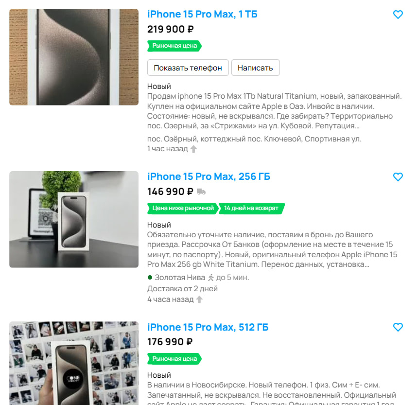This screenshot has height=405, width=418.
Task: Click the 14 дней на возврат badge
Action: tap(251, 208)
